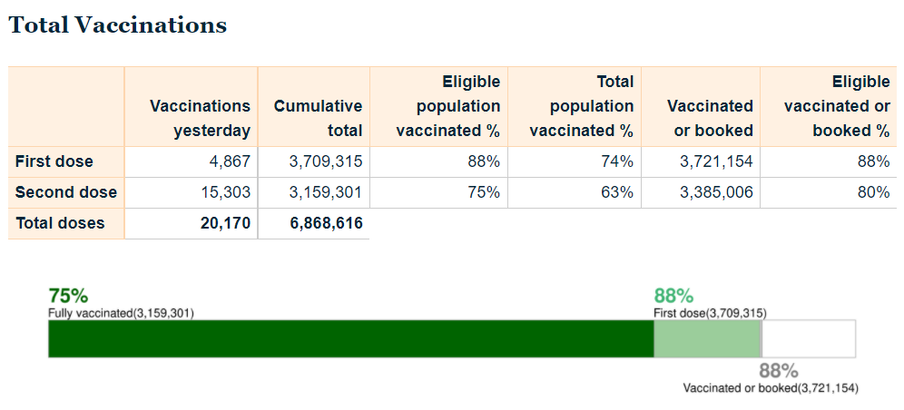Click the Fully vaccinated(3,159,301) label
The width and height of the screenshot is (904, 410).
[x=121, y=314]
